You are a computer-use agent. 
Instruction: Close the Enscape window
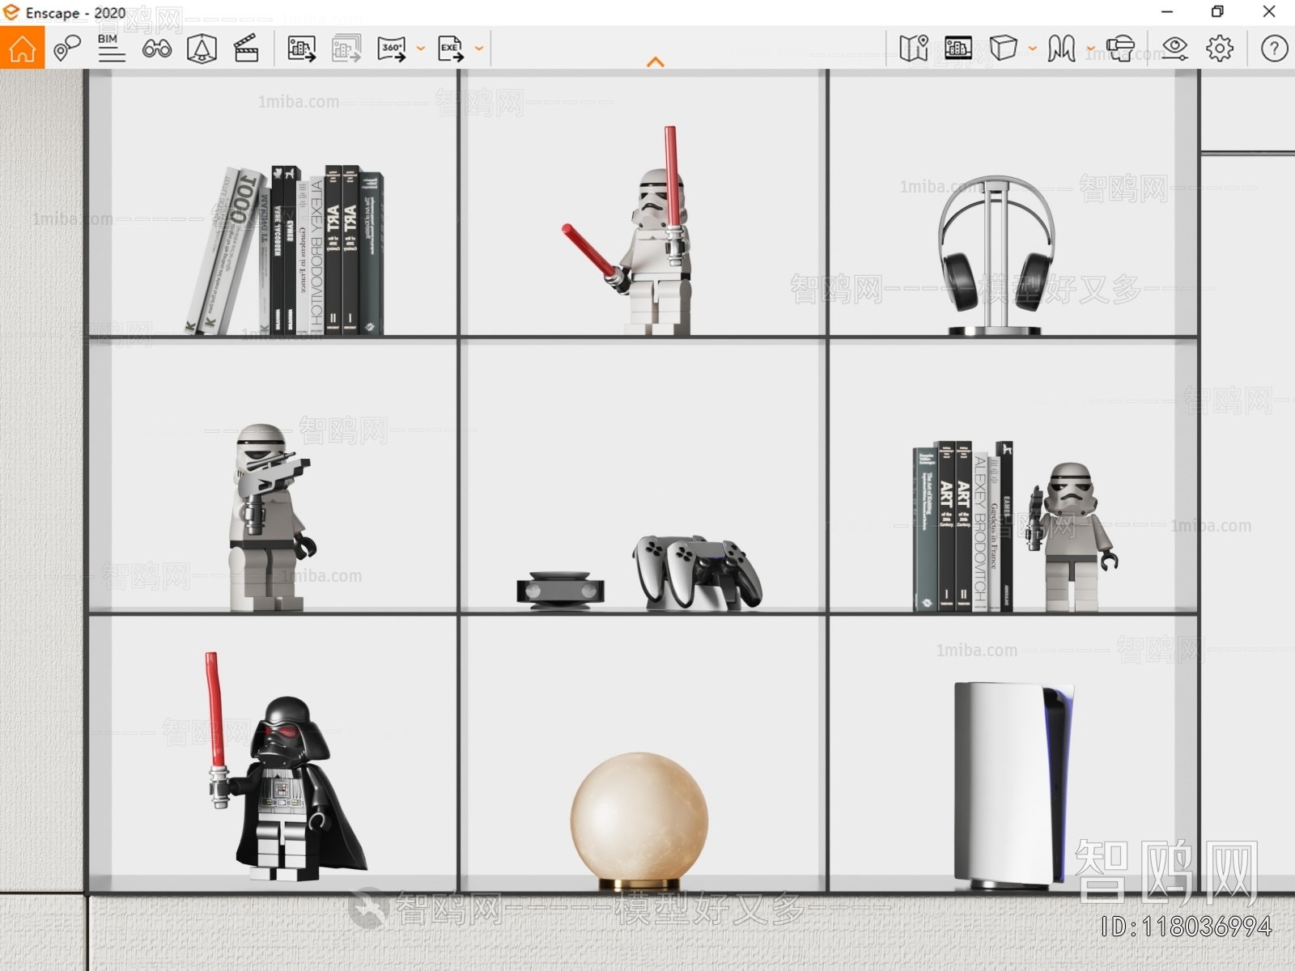pyautogui.click(x=1269, y=12)
